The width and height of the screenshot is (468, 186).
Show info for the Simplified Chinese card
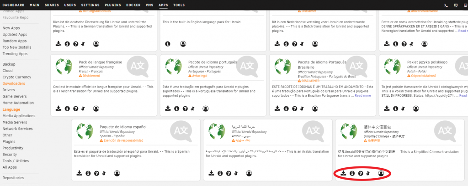pos(352,173)
